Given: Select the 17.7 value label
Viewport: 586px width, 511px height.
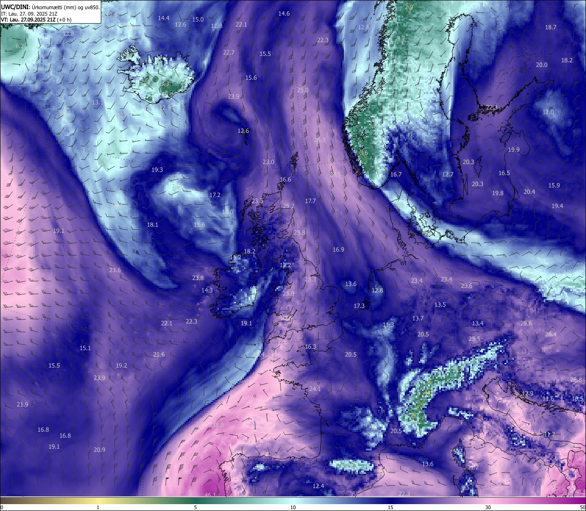Looking at the screenshot, I should 310,201.
